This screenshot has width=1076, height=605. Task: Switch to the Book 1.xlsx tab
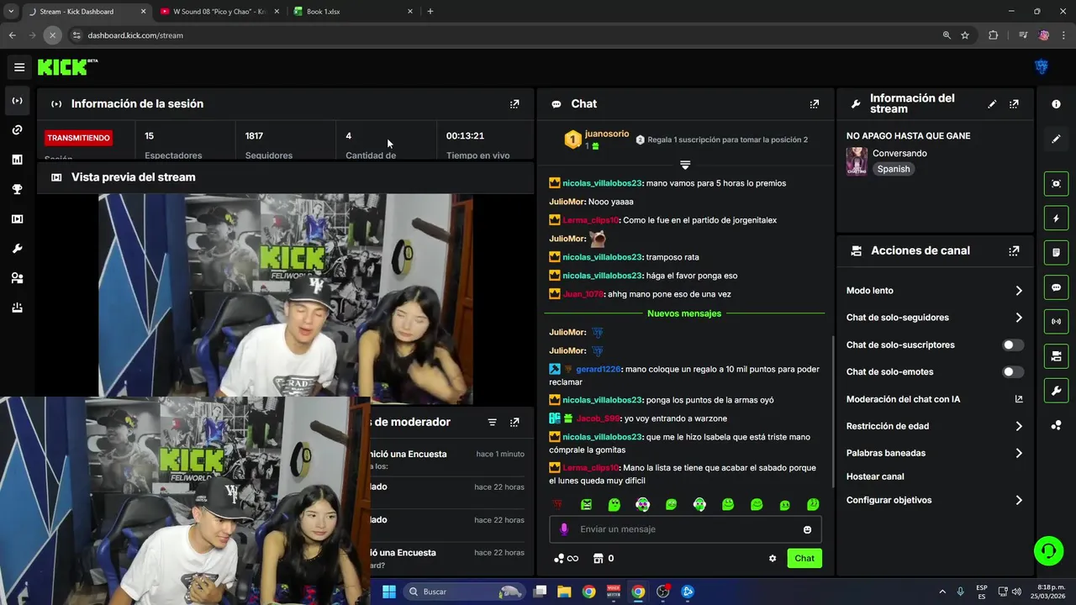[353, 12]
